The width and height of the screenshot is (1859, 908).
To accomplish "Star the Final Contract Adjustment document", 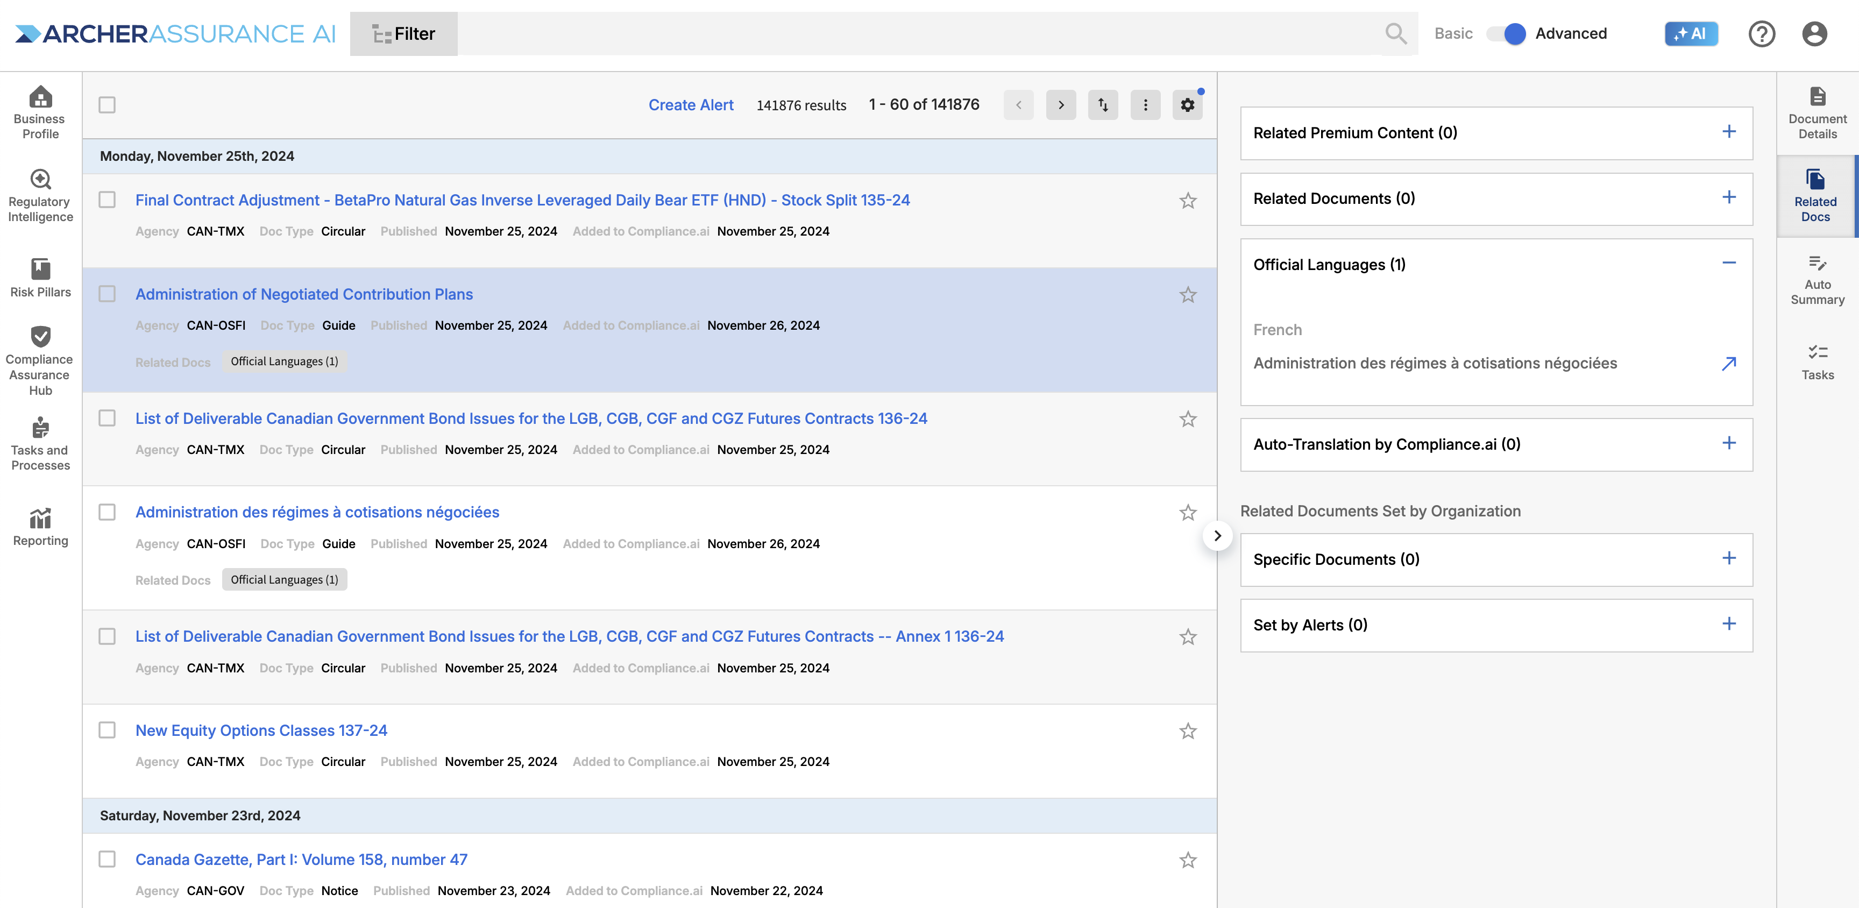I will click(x=1188, y=201).
